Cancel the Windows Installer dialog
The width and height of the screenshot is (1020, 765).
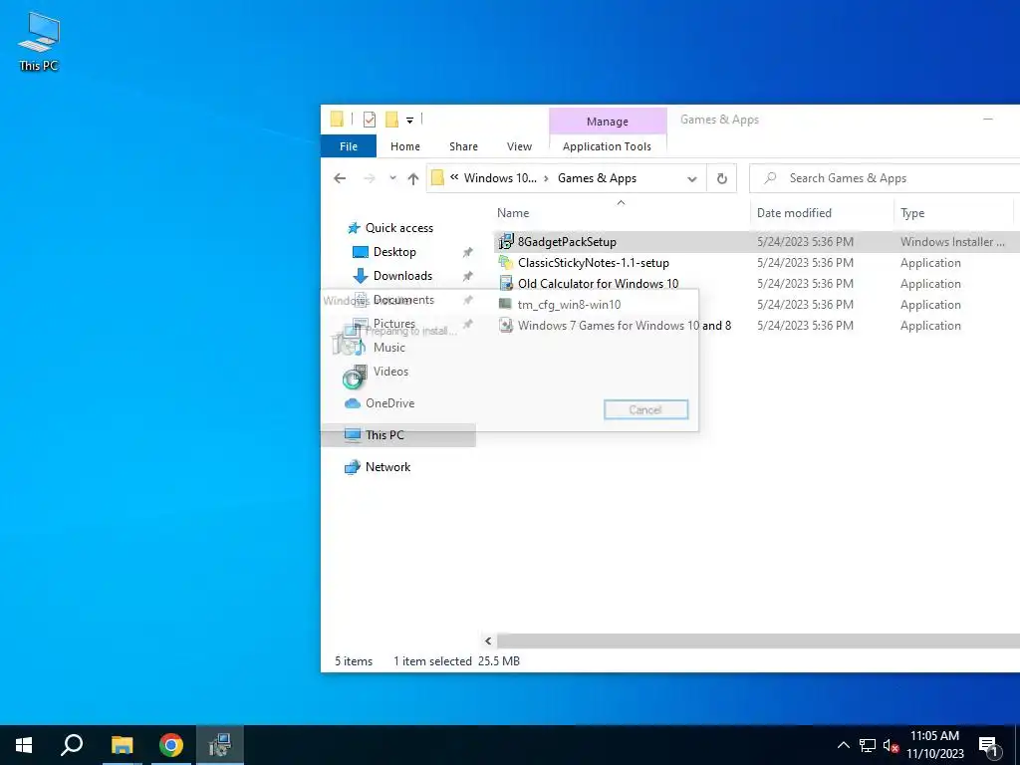click(645, 409)
